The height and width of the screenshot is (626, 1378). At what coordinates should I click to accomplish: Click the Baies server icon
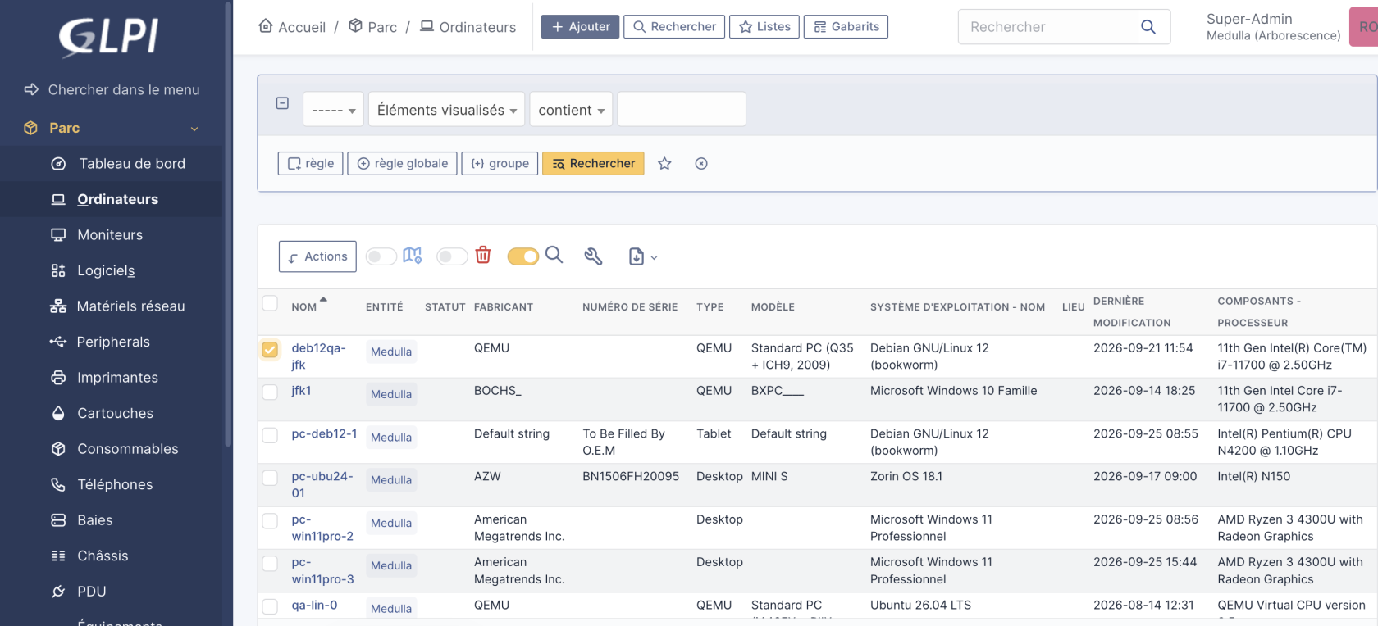coord(58,520)
